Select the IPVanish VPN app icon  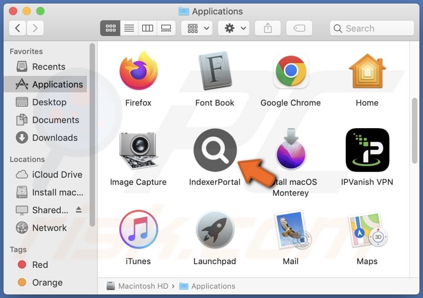pos(367,150)
